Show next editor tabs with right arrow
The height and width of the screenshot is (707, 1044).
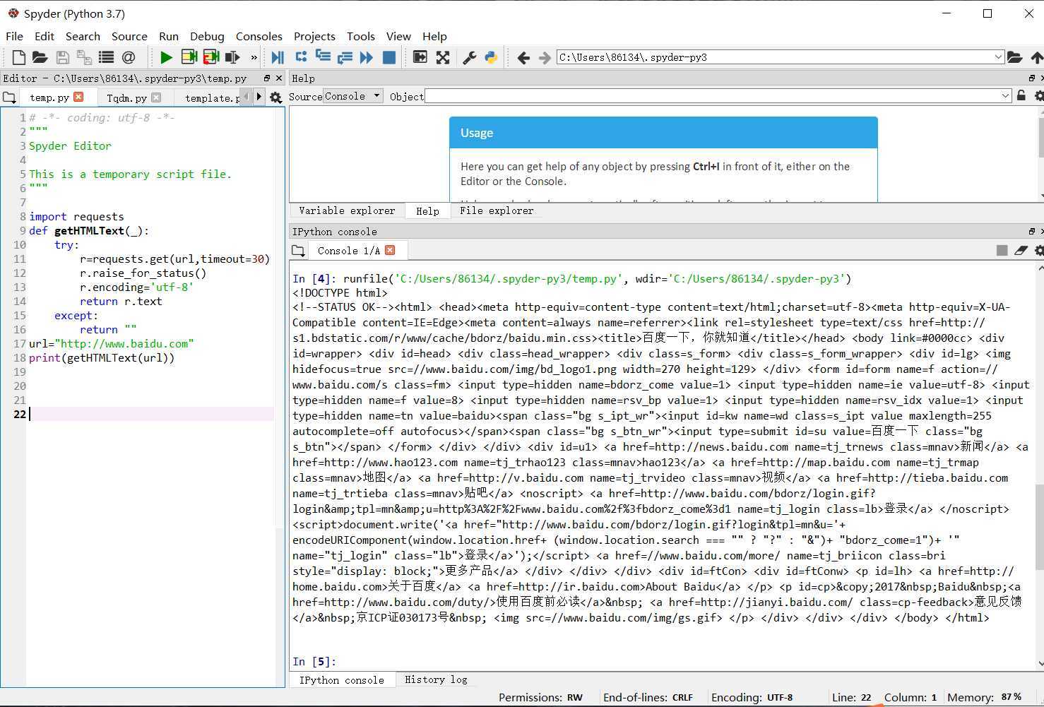coord(259,97)
